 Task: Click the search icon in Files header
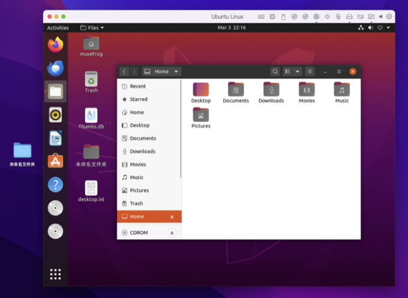click(x=275, y=71)
